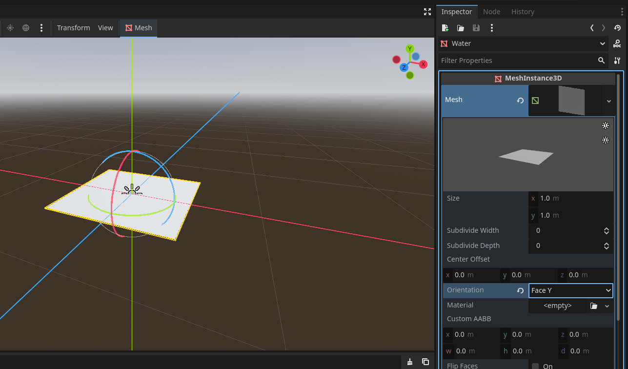The height and width of the screenshot is (369, 628).
Task: Click the distraction free mode icon
Action: coord(427,12)
